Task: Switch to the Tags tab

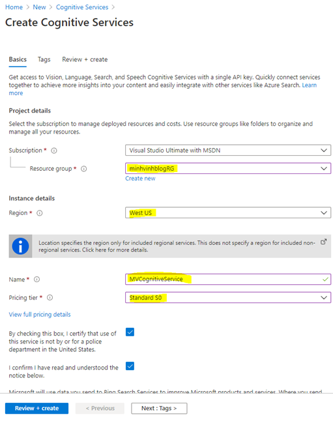Action: coord(44,59)
